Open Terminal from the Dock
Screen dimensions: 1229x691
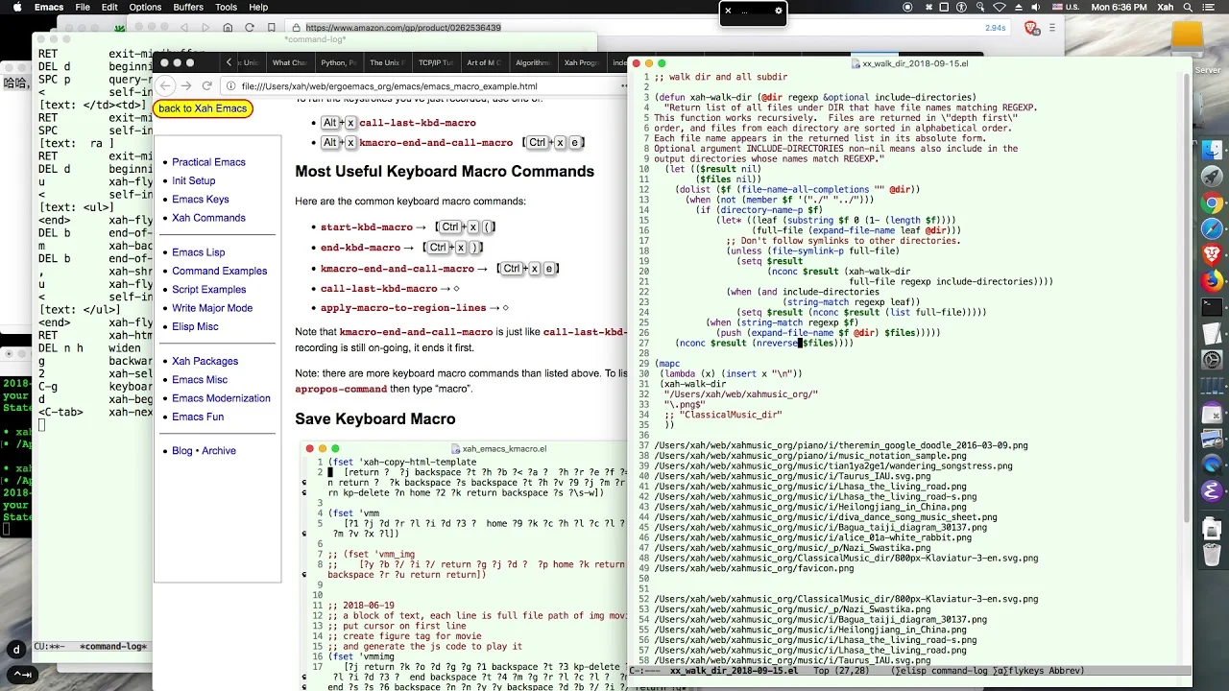1212,308
